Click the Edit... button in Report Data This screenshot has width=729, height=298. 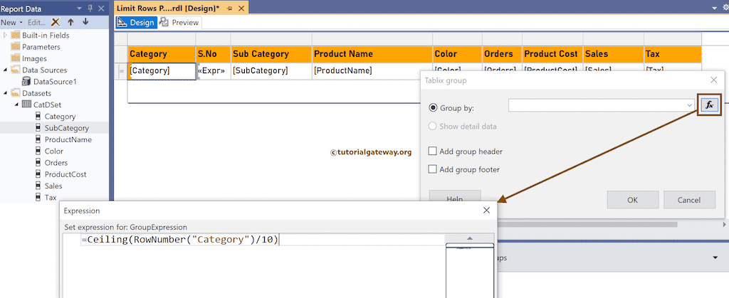coord(36,22)
